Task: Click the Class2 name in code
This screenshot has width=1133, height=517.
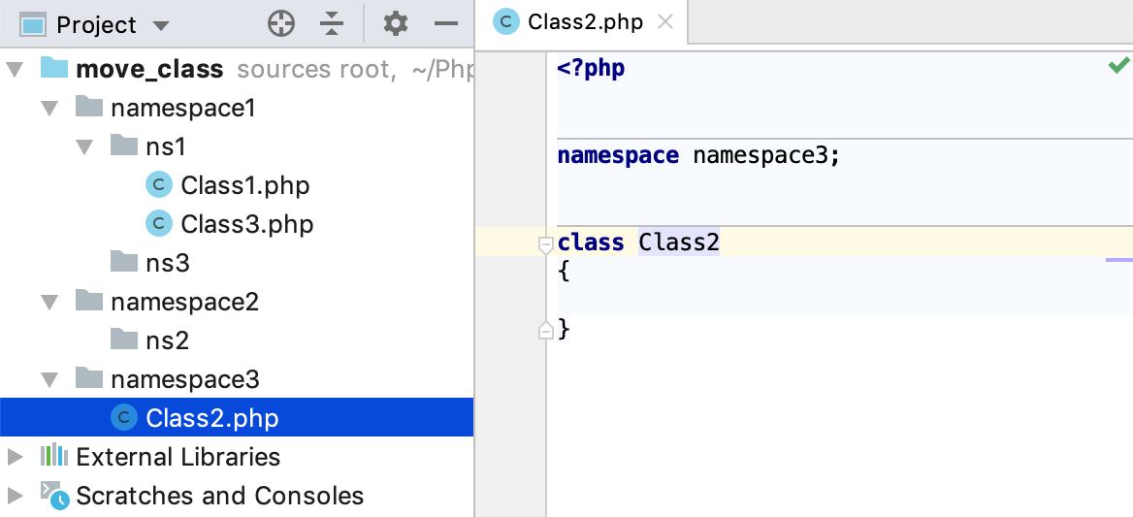Action: [678, 242]
